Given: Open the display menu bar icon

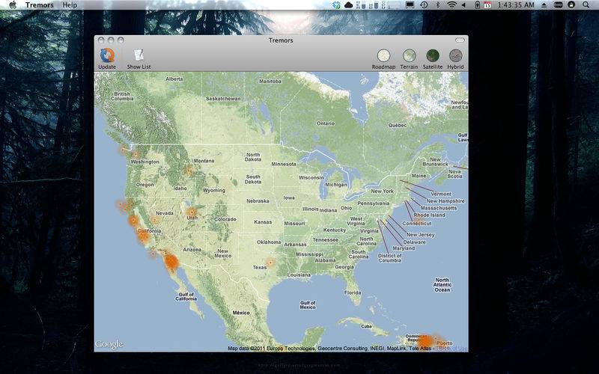Looking at the screenshot, I should (x=410, y=5).
